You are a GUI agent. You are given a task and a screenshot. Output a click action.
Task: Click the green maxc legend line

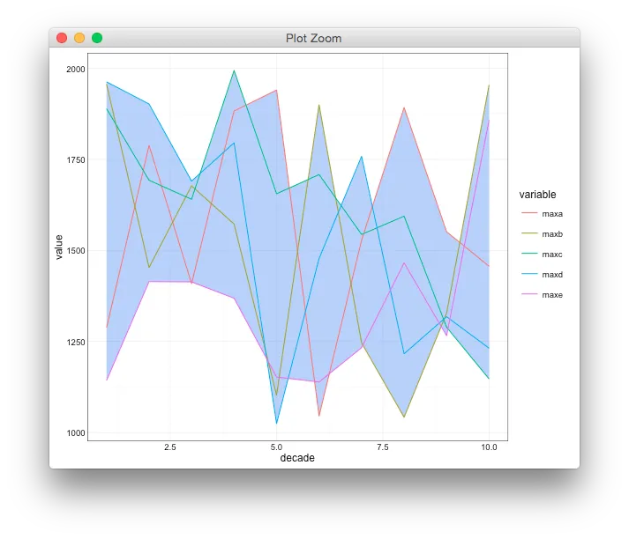click(x=529, y=254)
